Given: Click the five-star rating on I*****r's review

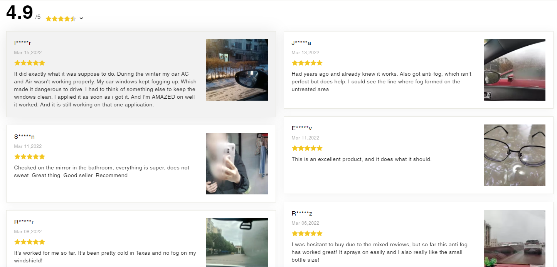Looking at the screenshot, I should 29,63.
